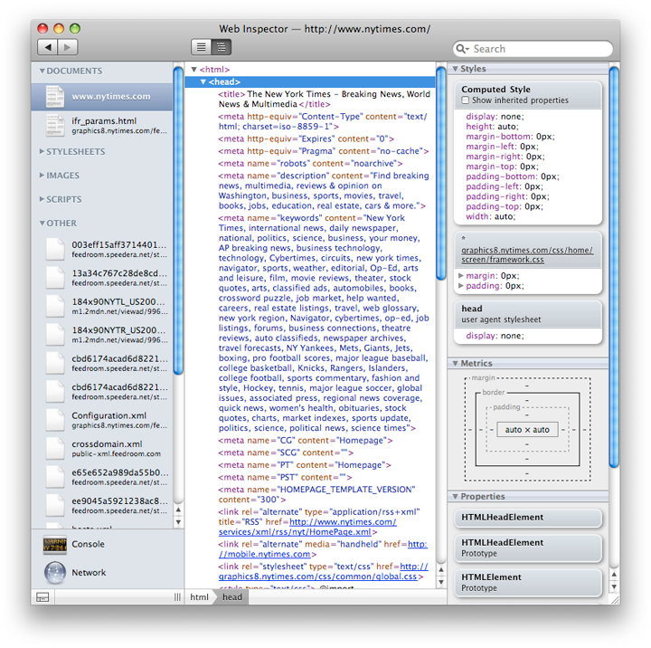Select html breadcrumb
651x648 pixels.
coord(199,597)
